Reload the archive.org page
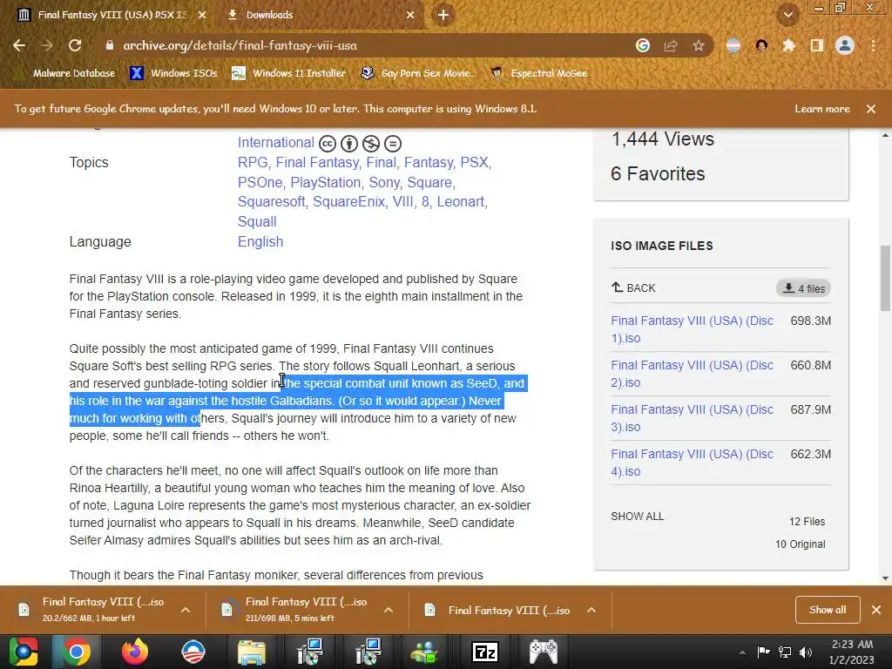Viewport: 892px width, 669px height. [x=75, y=45]
